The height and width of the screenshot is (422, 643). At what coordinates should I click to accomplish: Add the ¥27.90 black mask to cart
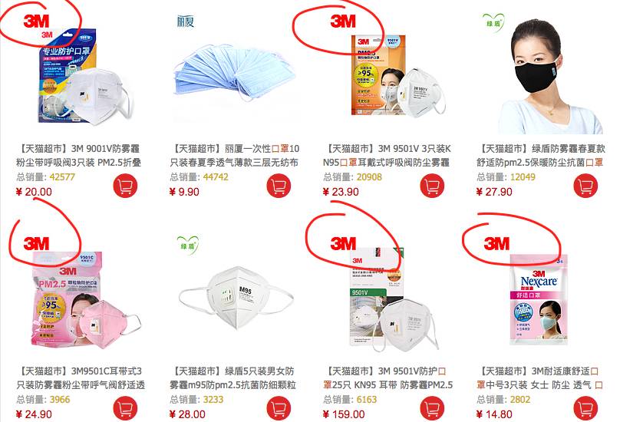[585, 186]
